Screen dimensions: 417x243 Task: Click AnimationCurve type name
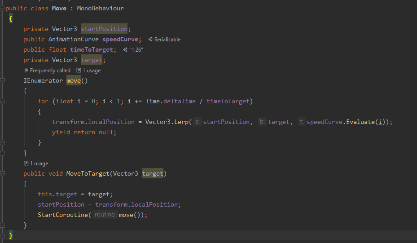74,40
